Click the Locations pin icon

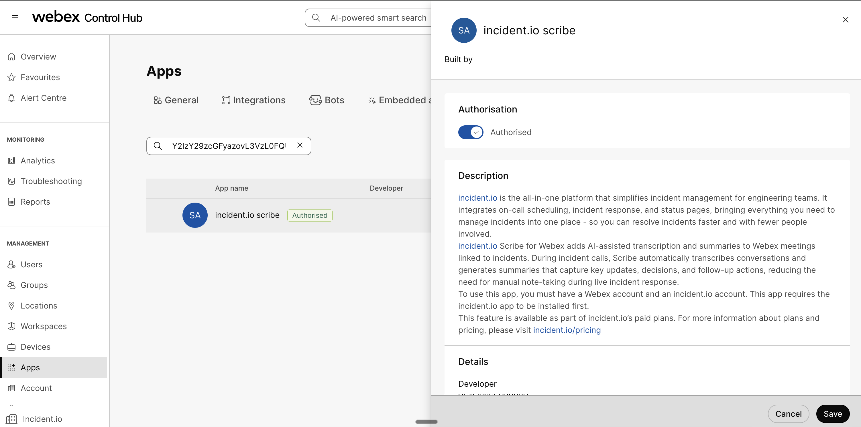pos(11,306)
